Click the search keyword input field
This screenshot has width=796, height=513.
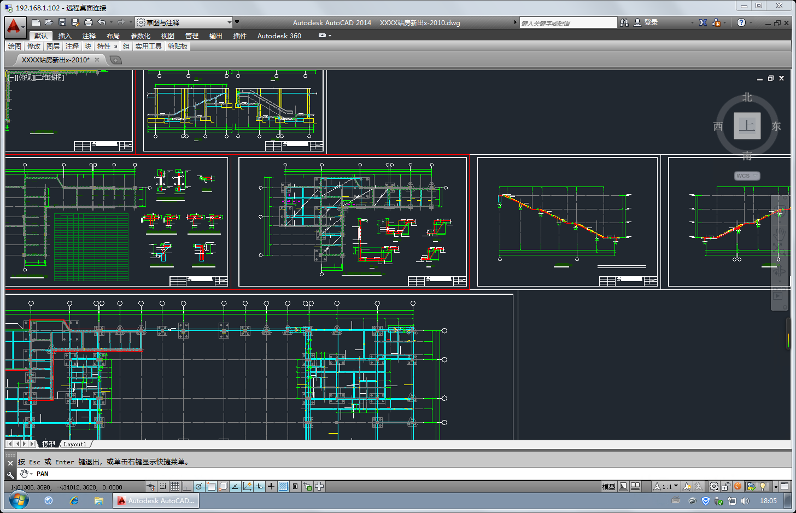[568, 23]
